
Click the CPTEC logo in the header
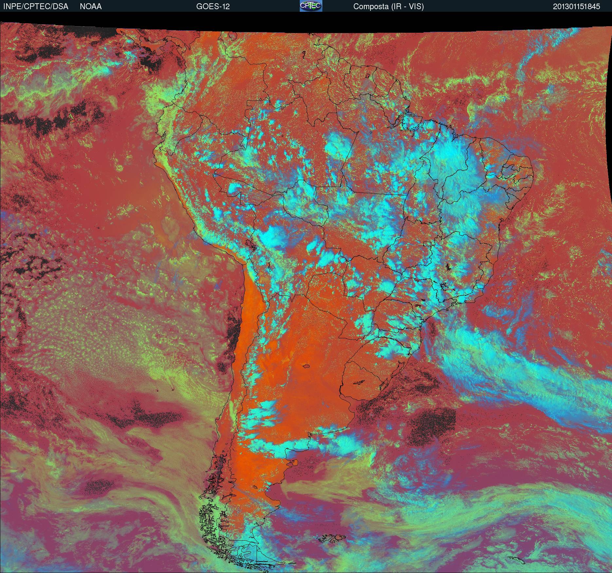[311, 6]
